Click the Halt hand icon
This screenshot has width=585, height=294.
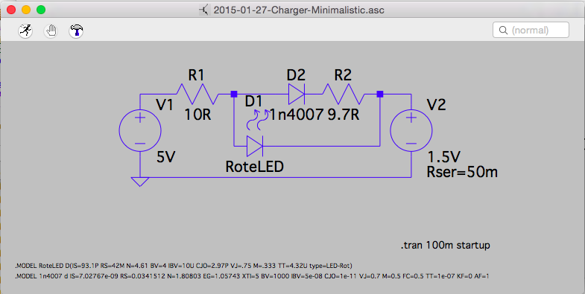[51, 31]
